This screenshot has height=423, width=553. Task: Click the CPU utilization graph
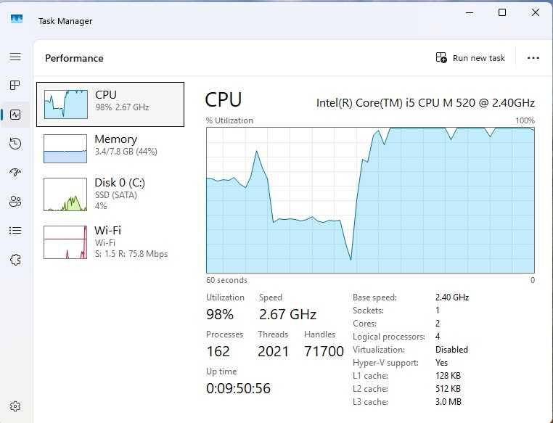click(370, 200)
